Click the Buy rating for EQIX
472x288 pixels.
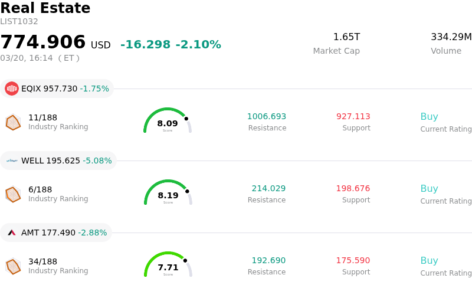coord(429,117)
